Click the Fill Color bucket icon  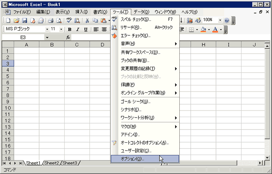(x=203, y=30)
